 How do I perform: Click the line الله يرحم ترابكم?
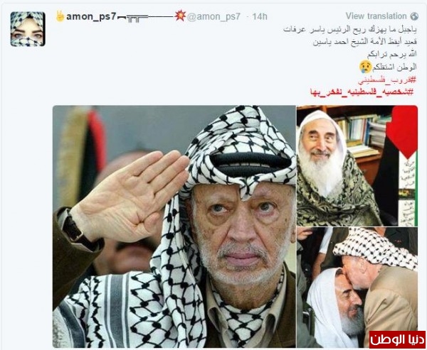click(392, 54)
